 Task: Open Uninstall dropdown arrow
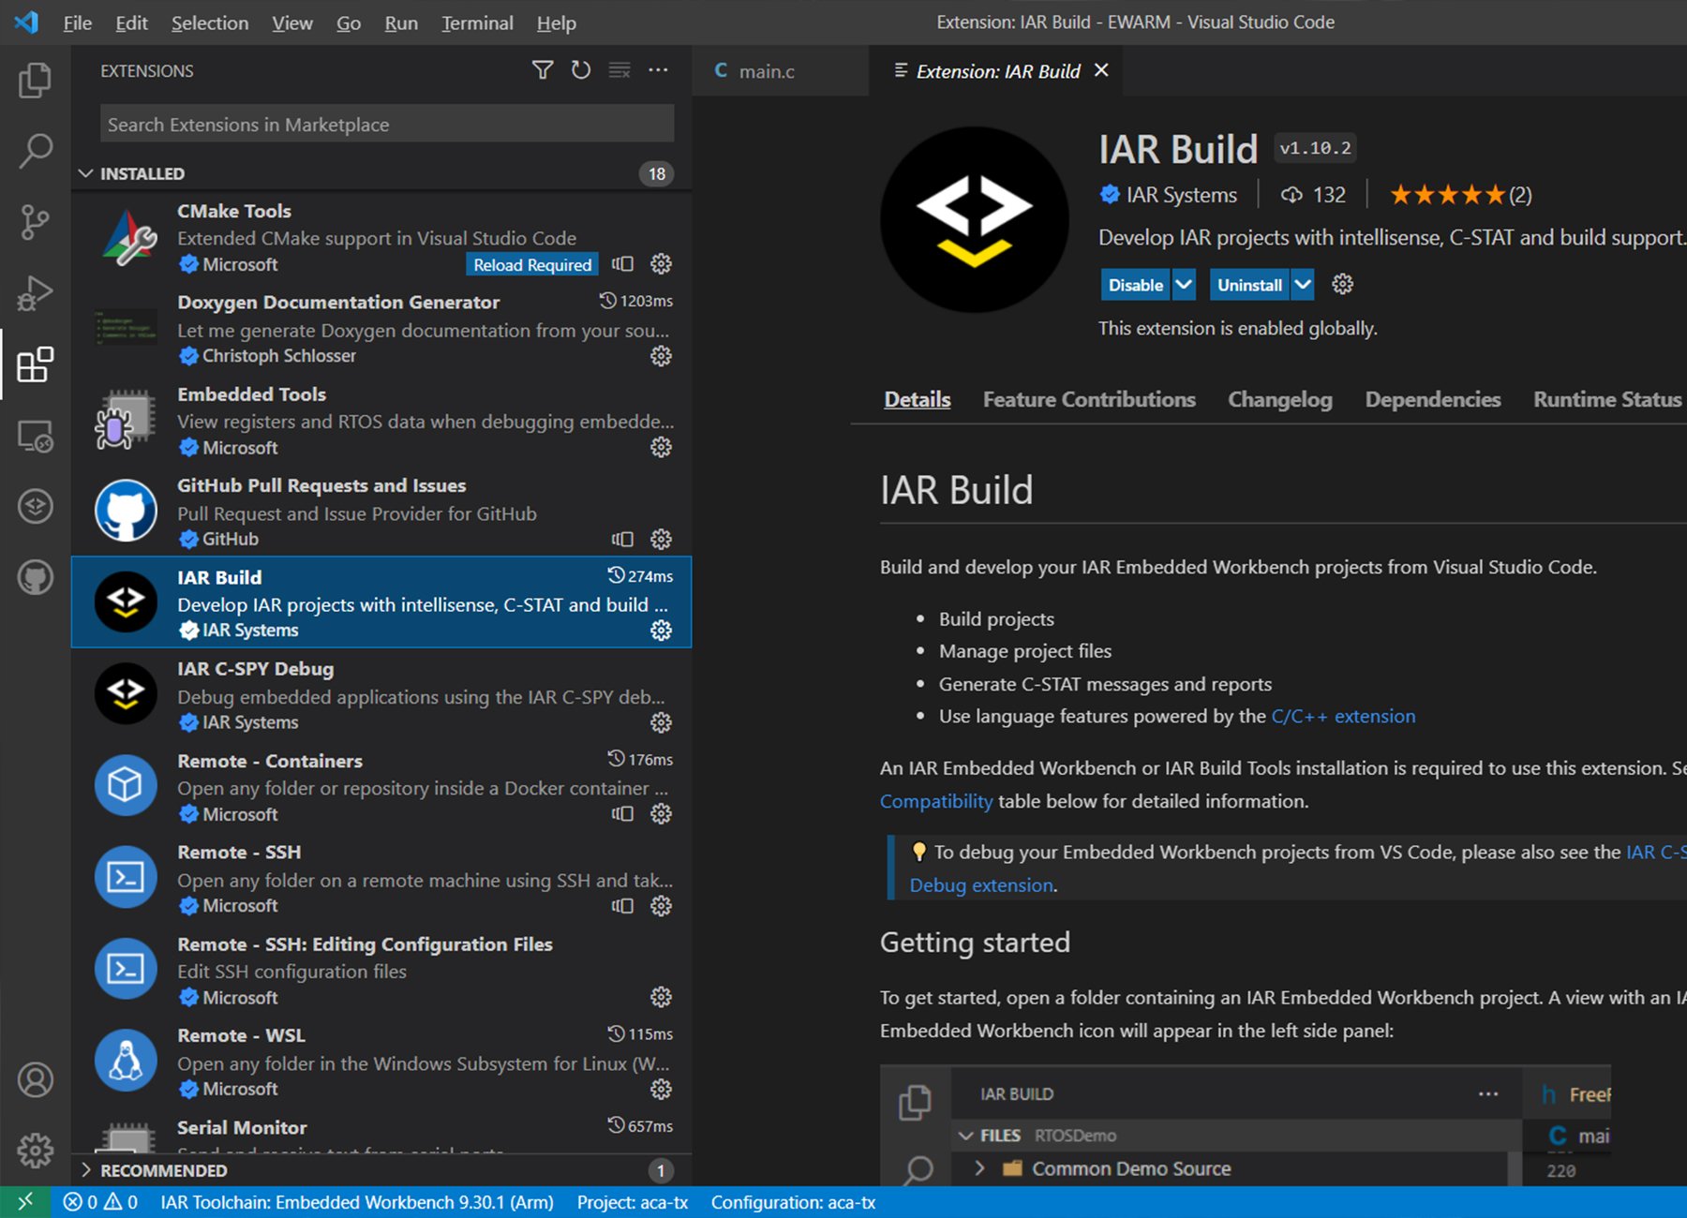(x=1302, y=285)
